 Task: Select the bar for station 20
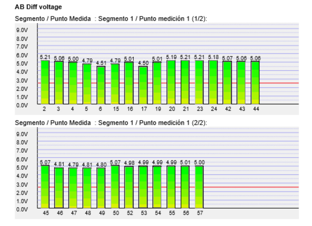171,82
